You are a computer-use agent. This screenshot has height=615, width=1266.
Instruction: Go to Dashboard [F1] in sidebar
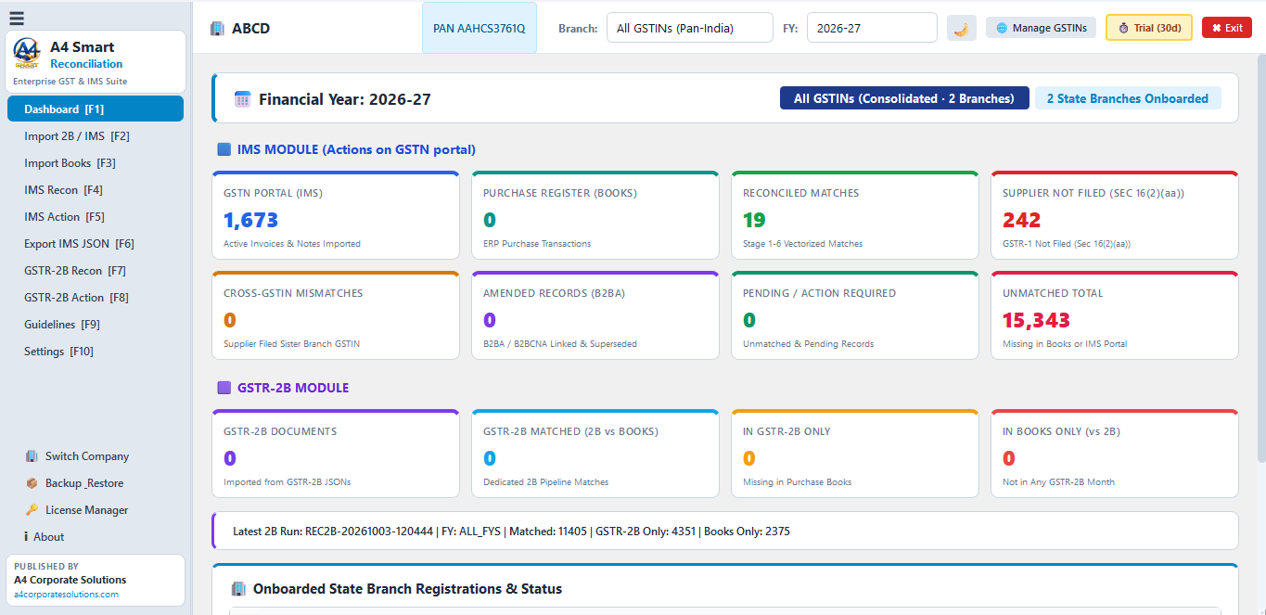click(x=96, y=109)
